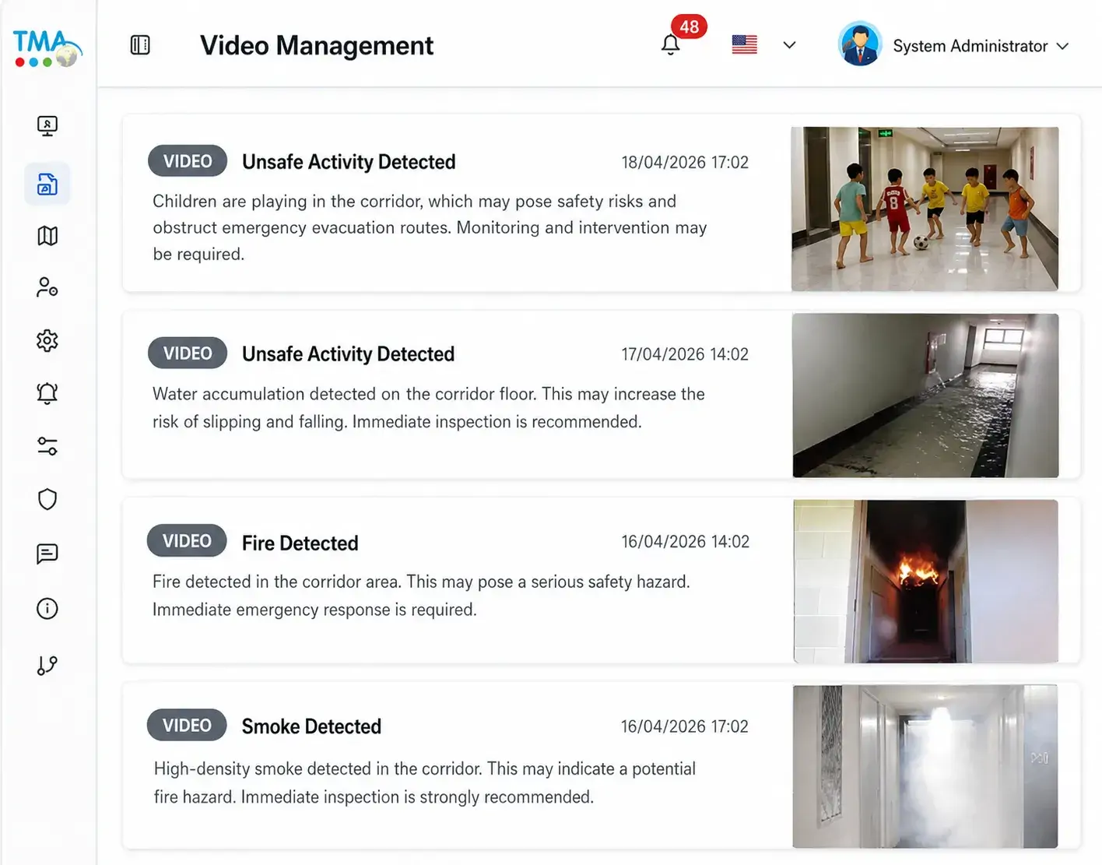This screenshot has height=865, width=1102.
Task: Open the info circle sidebar icon
Action: click(x=47, y=608)
